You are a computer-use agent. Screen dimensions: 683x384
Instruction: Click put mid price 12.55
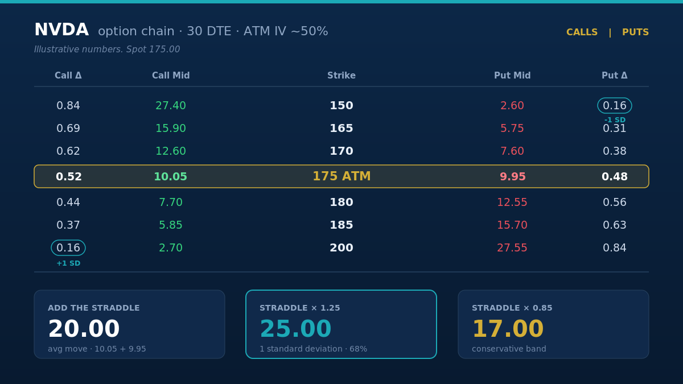(512, 203)
